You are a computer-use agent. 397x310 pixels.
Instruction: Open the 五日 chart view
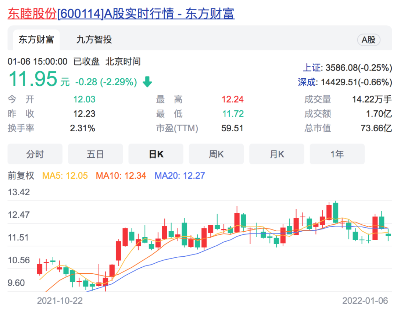[95, 154]
